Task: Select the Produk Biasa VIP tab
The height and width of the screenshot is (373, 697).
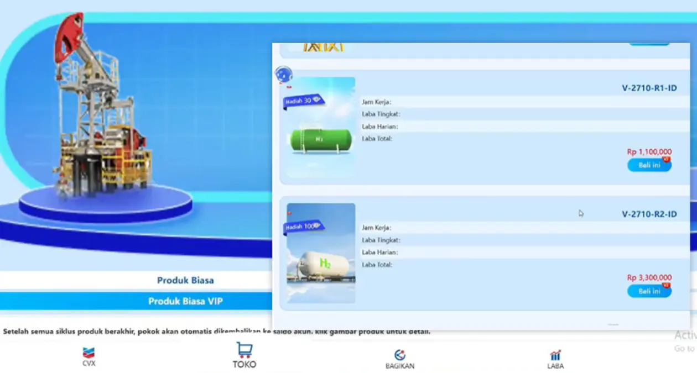Action: pyautogui.click(x=185, y=301)
